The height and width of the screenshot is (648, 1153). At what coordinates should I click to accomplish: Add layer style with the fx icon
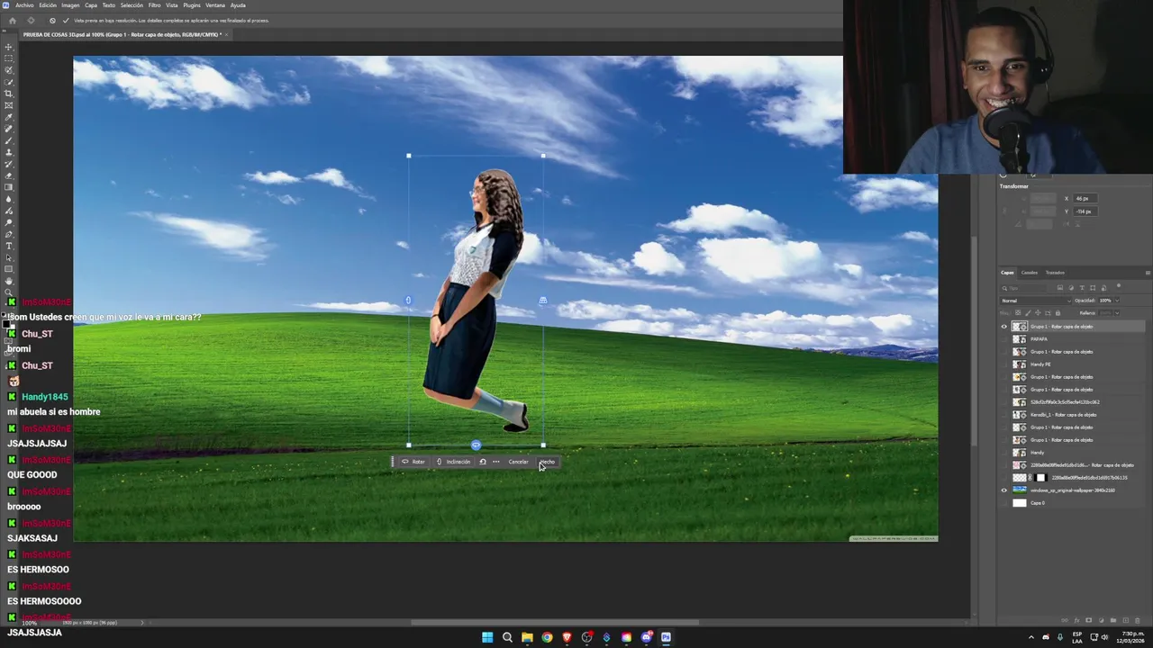click(x=1076, y=620)
